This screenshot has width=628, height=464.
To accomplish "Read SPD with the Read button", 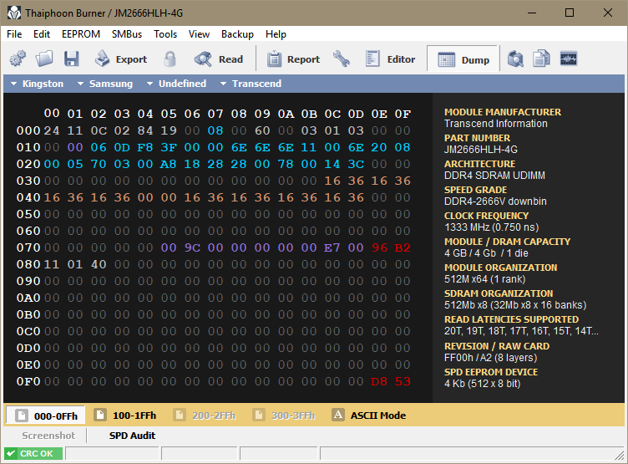I will (x=219, y=59).
